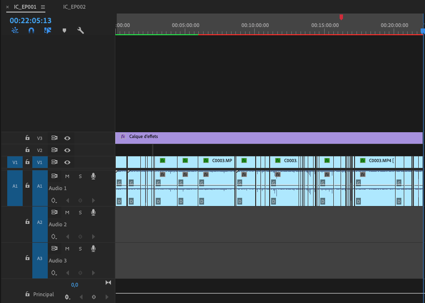Screen dimensions: 425x303
Task: Toggle lock on track A3
Action: pyautogui.click(x=27, y=258)
